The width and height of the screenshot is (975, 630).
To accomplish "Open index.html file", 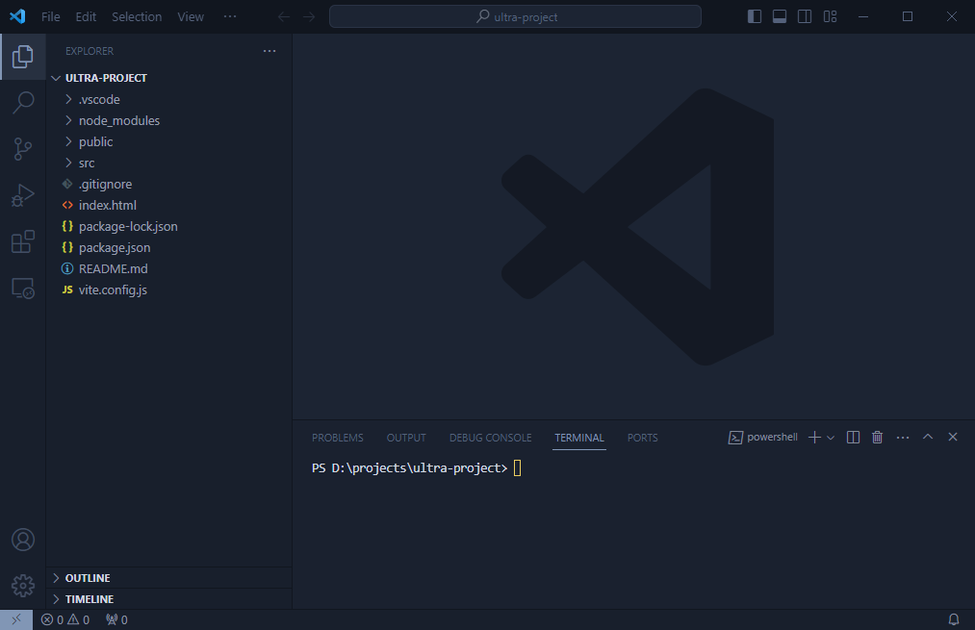I will pos(168,205).
